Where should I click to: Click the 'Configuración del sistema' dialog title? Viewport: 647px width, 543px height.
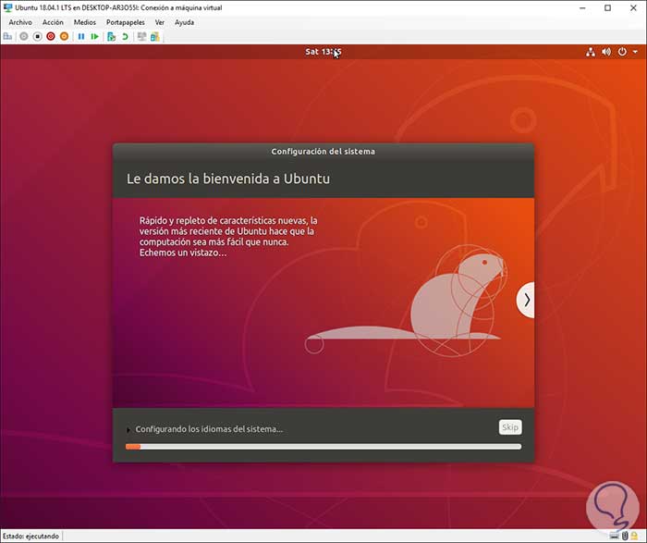tap(323, 152)
